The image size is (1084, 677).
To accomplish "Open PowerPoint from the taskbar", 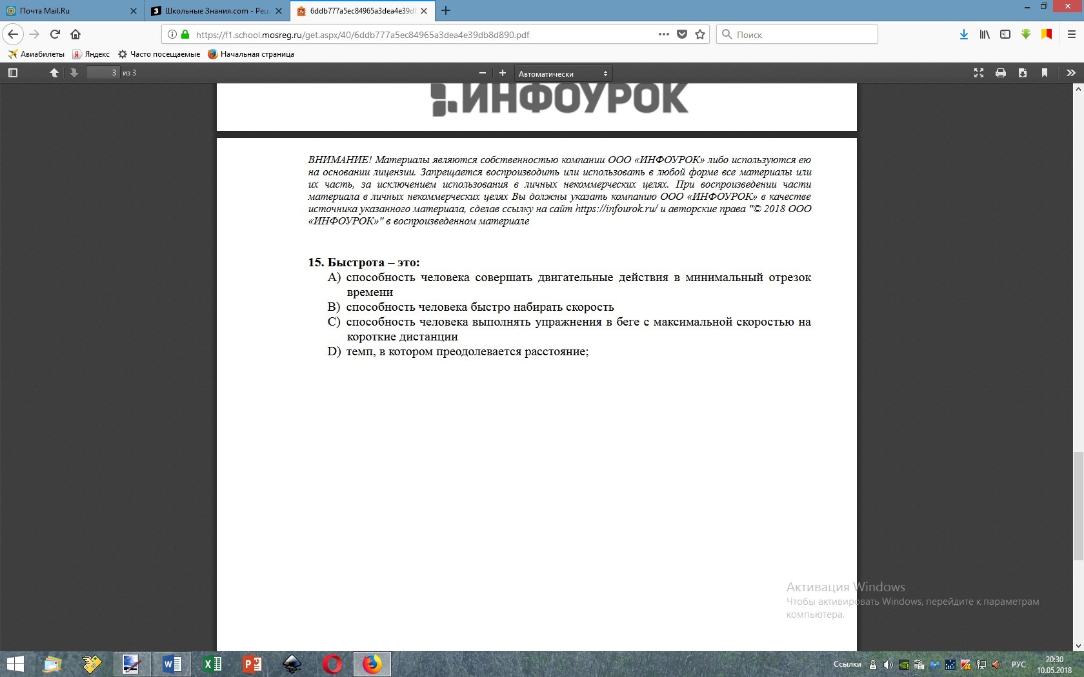I will [252, 664].
